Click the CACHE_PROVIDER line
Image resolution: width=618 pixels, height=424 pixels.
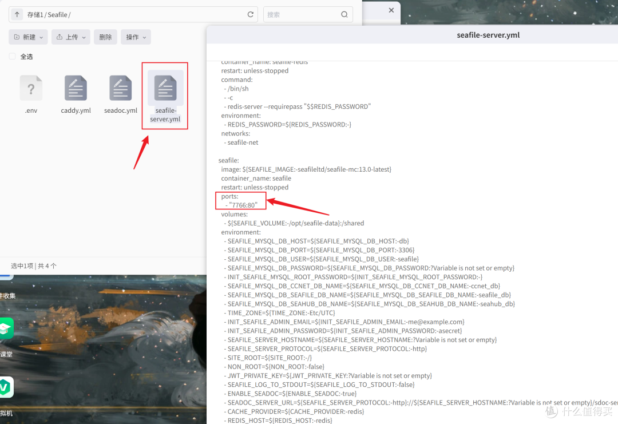(294, 411)
